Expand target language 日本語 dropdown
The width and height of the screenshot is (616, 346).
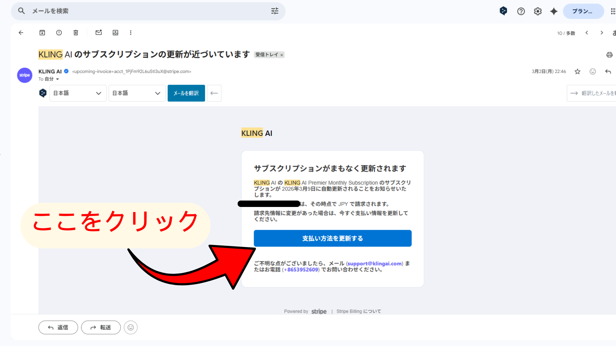137,93
